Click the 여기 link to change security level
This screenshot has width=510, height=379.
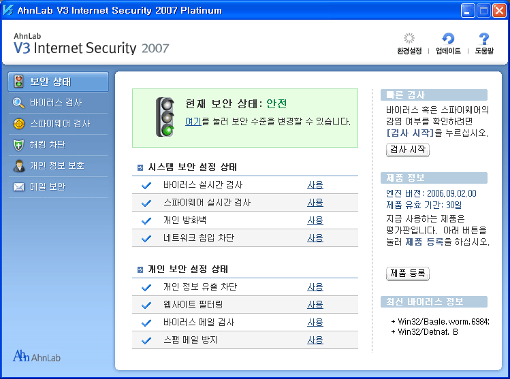click(193, 122)
